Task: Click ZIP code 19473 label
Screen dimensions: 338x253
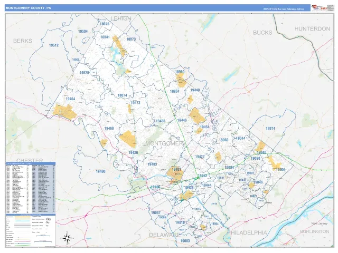Action: (135, 103)
